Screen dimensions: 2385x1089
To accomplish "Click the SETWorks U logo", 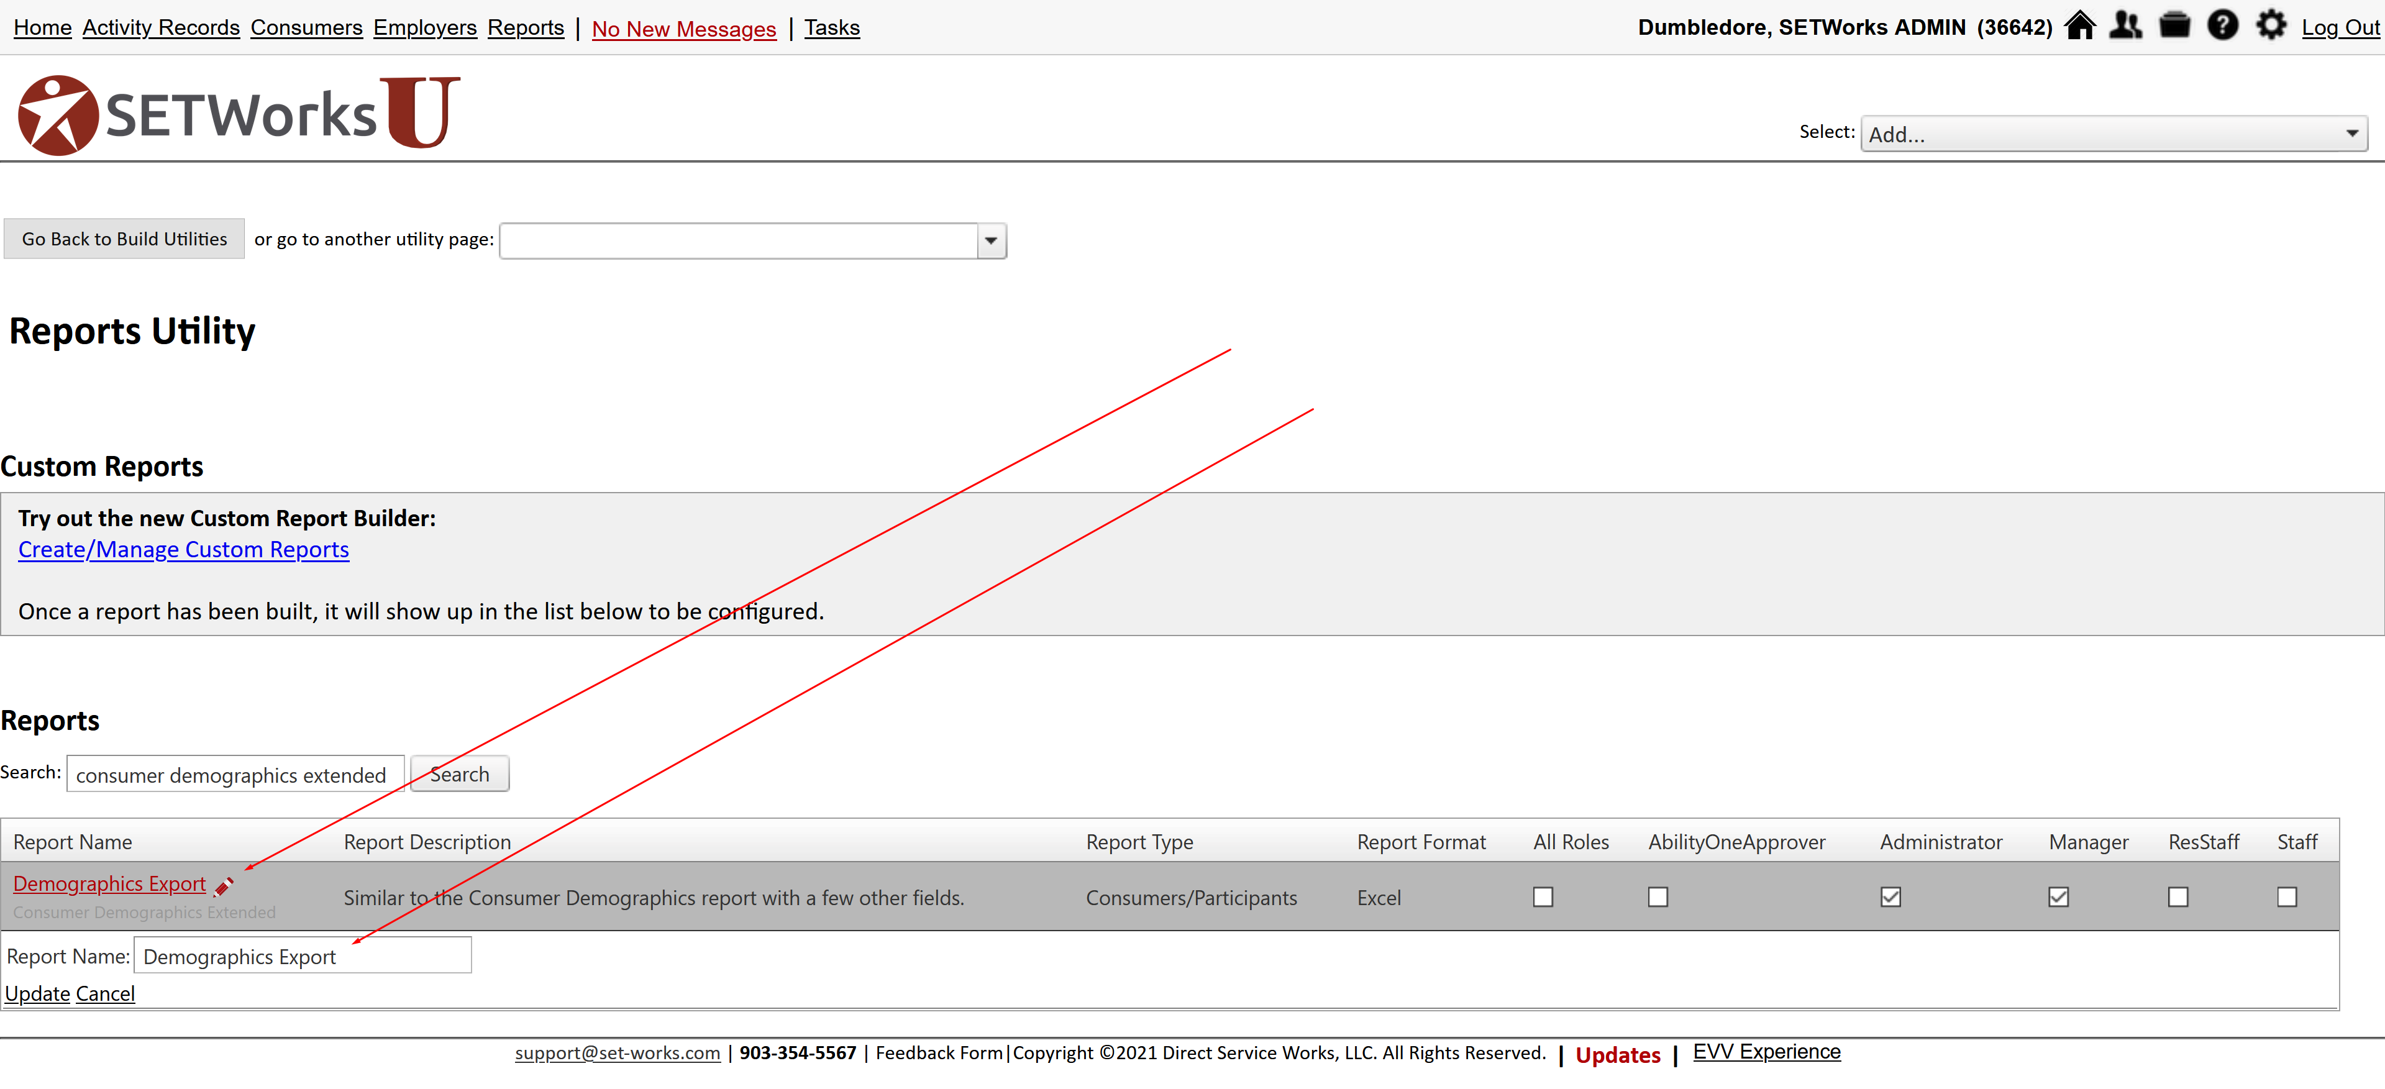I will [238, 115].
